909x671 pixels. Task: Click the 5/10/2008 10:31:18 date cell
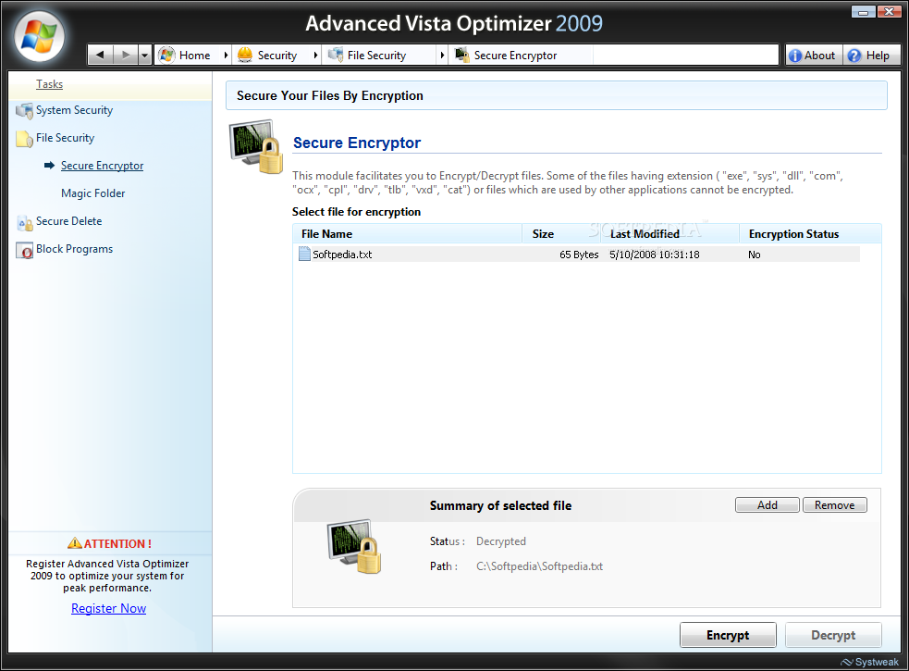[x=655, y=255]
